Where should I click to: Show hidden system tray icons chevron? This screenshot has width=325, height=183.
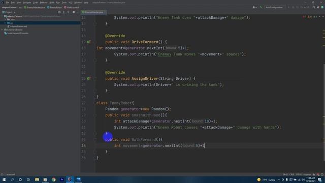[x=279, y=179]
